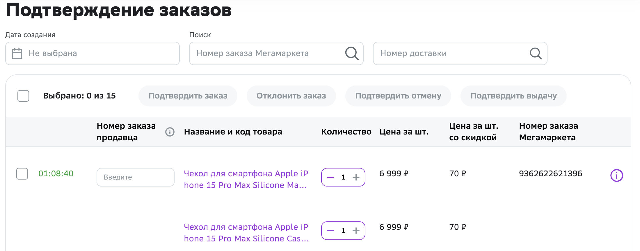Image resolution: width=640 pixels, height=251 pixels.
Task: Click the delivery number search magnifier icon
Action: tap(536, 53)
